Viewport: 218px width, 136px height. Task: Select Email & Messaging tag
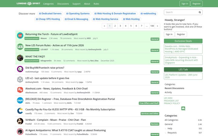(77, 19)
